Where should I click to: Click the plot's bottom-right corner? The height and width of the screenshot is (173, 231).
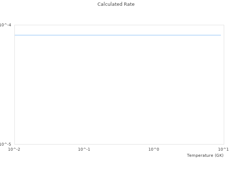coord(224,144)
